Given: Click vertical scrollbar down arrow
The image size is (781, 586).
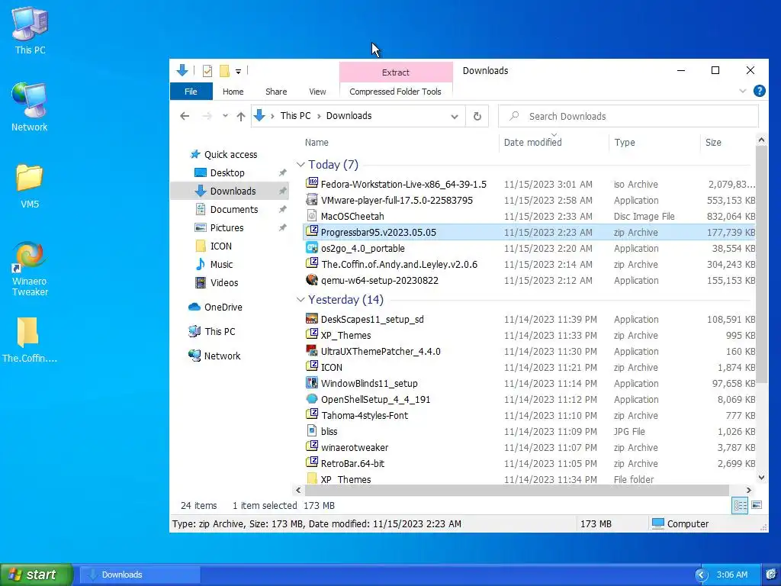Looking at the screenshot, I should [761, 478].
